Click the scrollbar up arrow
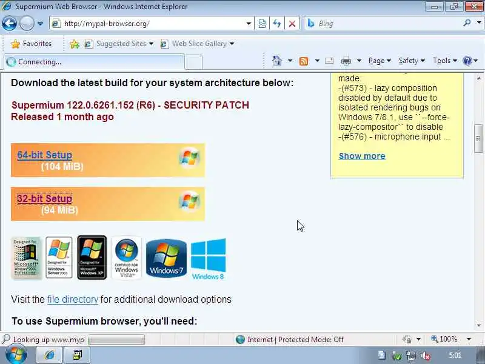The width and height of the screenshot is (485, 364). (x=479, y=78)
